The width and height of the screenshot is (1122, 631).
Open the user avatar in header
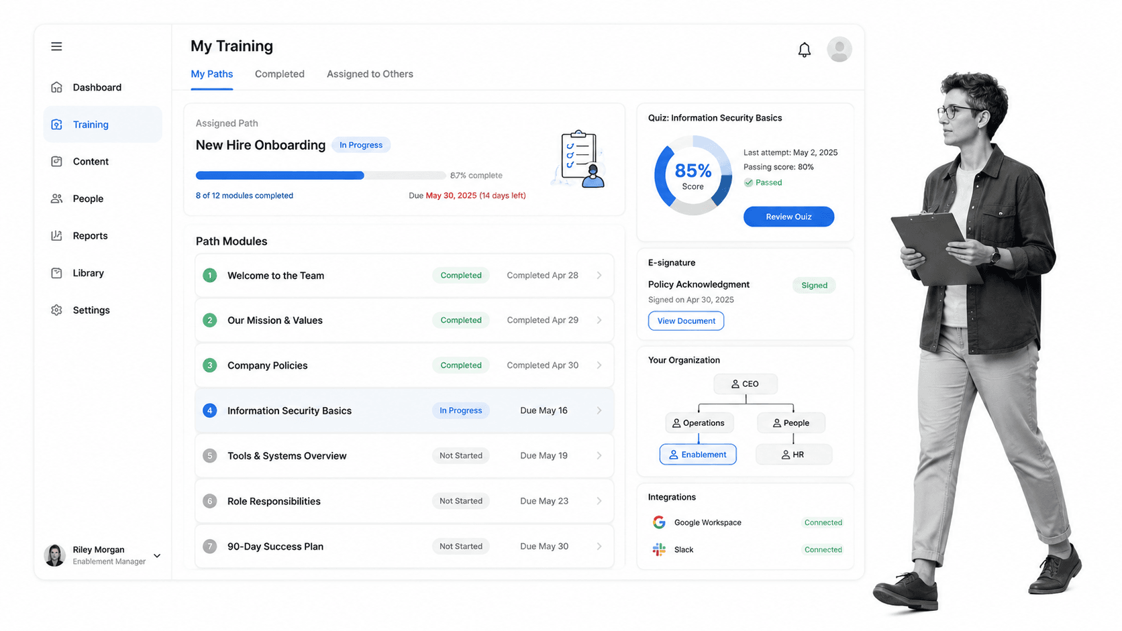[839, 49]
